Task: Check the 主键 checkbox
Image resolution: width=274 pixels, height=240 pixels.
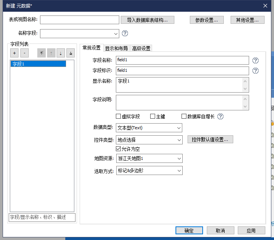Action: 153,116
